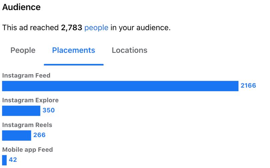Viewport: 270px width, 168px height.
Task: Click the 266 value label
Action: (39, 135)
